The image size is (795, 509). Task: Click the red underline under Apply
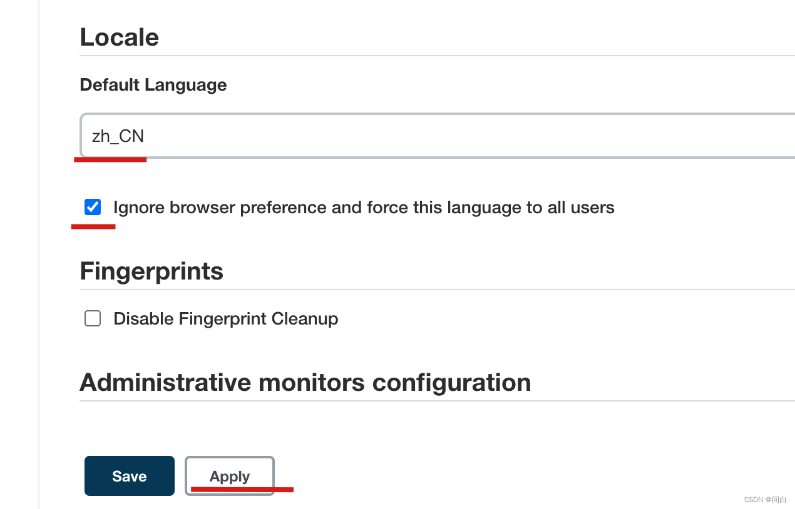(x=242, y=488)
